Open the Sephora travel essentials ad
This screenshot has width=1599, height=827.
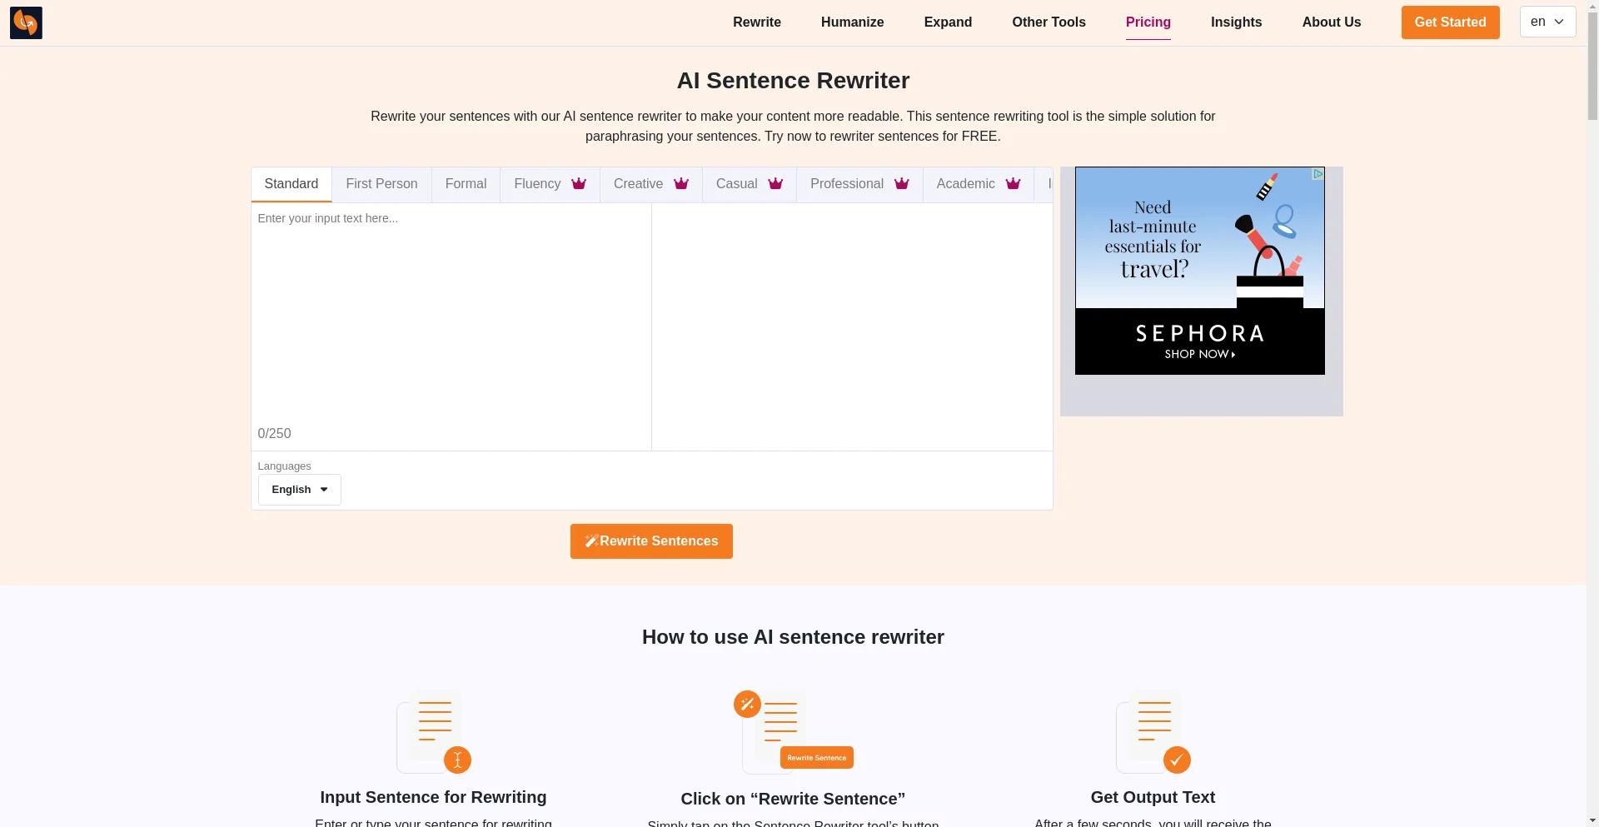1199,271
